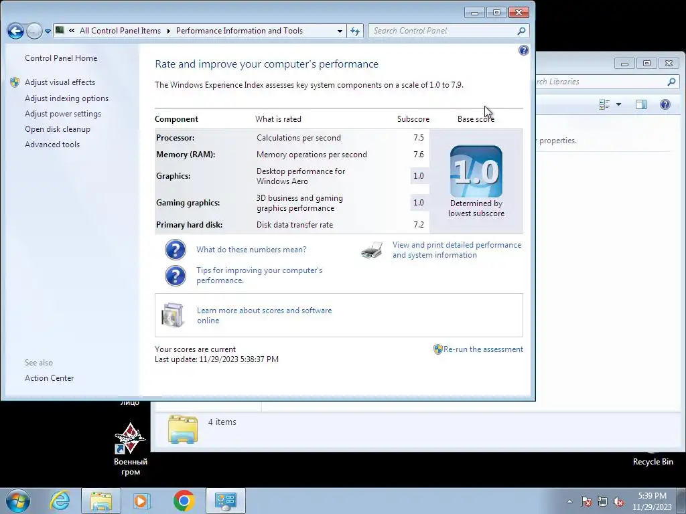The image size is (686, 514).
Task: Click the shield icon beside visual effects
Action: [15, 82]
